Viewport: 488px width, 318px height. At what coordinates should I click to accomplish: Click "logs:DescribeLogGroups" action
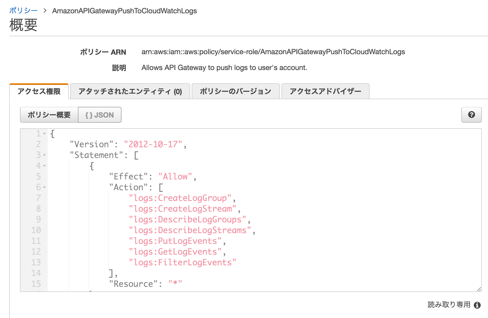click(x=187, y=220)
